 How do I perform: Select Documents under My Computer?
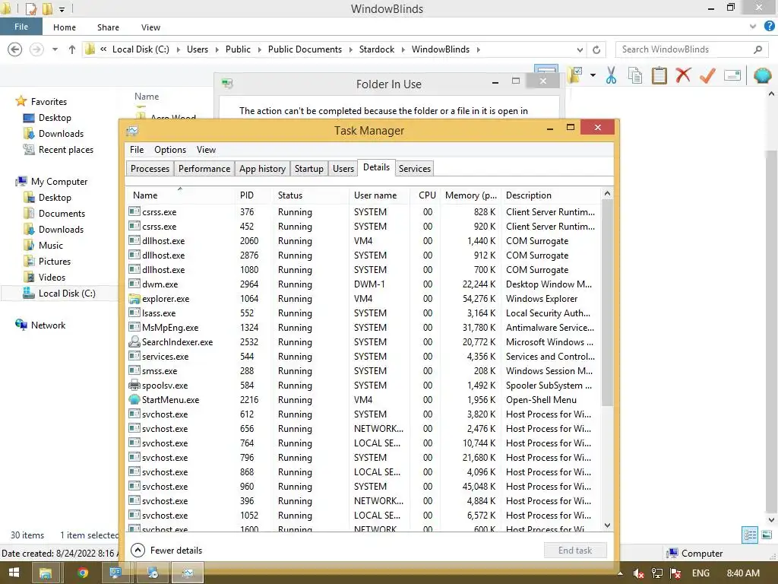(x=62, y=213)
